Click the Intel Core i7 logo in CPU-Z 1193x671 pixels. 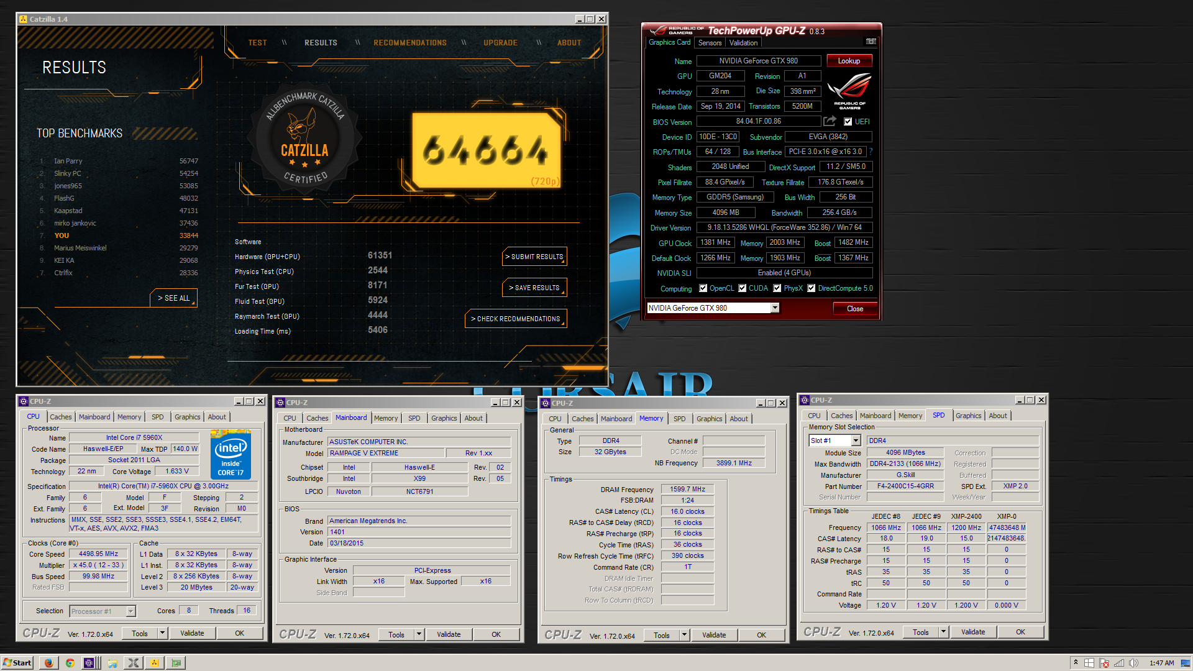pyautogui.click(x=231, y=455)
